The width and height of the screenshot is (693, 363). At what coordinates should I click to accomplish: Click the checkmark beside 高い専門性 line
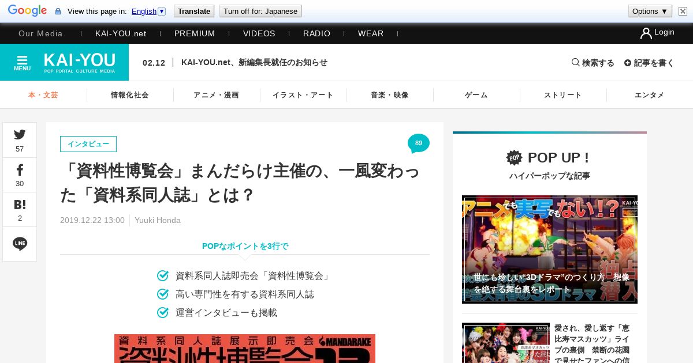coord(163,294)
